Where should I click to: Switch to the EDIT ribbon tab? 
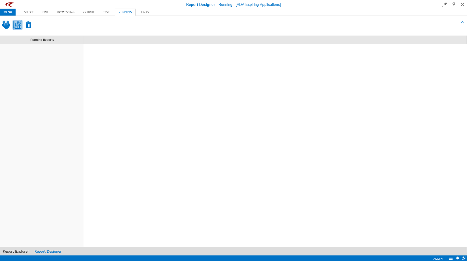(45, 12)
